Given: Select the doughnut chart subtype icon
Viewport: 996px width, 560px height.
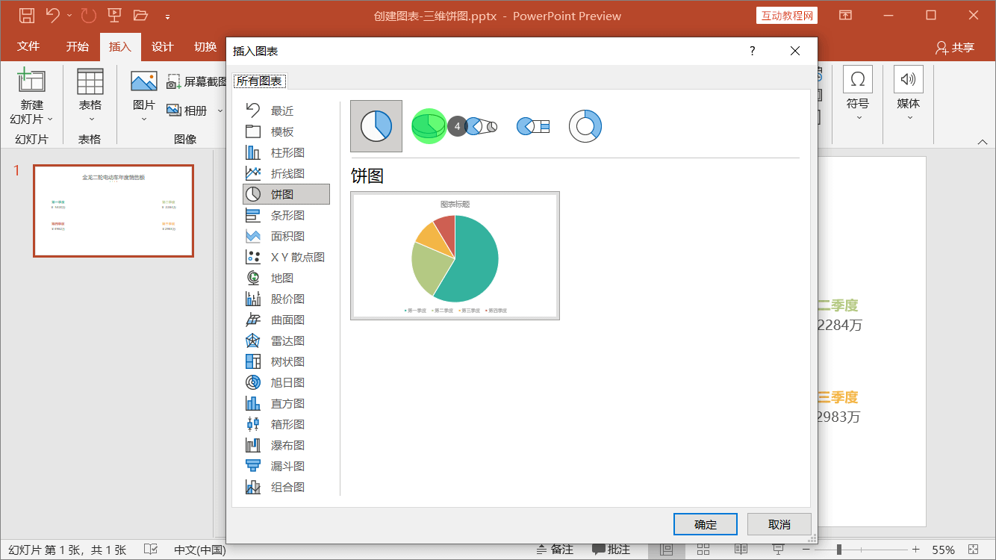Looking at the screenshot, I should [585, 126].
